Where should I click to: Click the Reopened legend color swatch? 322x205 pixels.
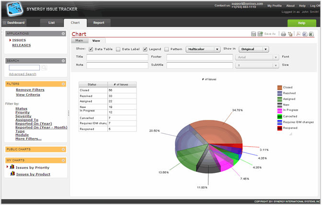coord(280,128)
